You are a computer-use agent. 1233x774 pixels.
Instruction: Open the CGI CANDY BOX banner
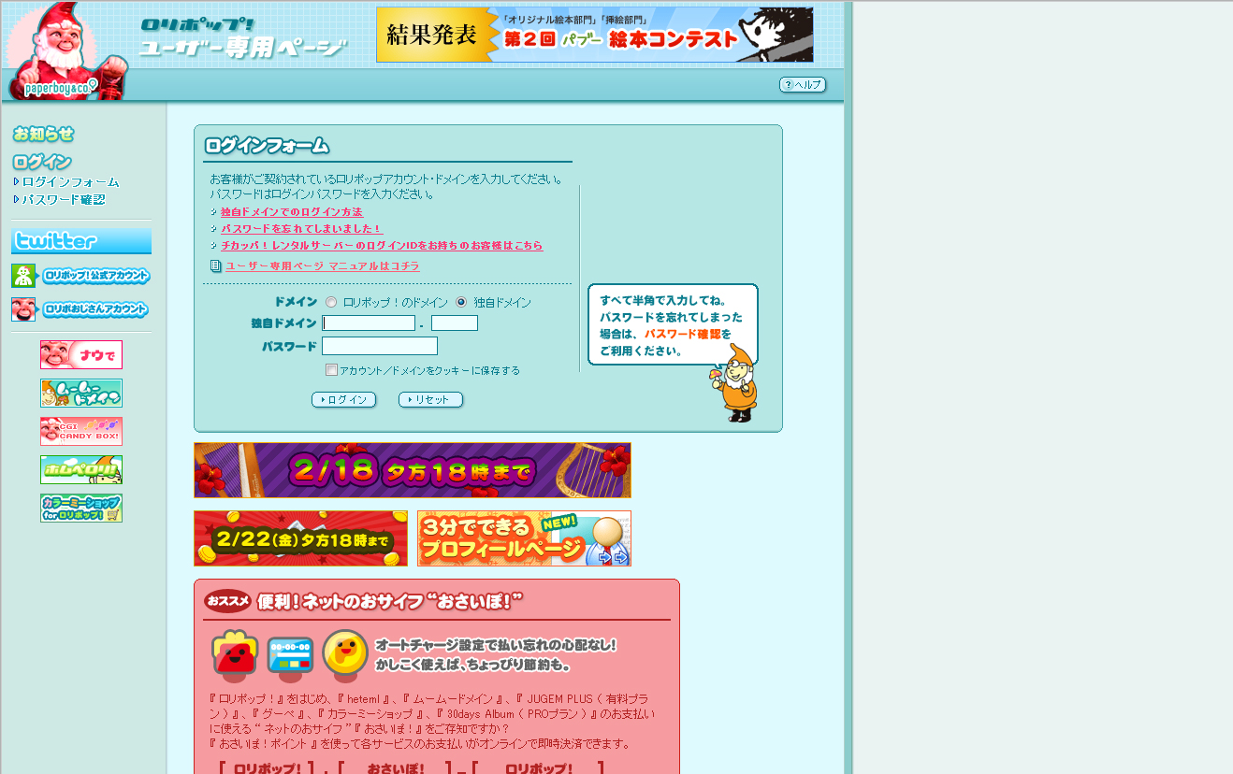tap(81, 432)
